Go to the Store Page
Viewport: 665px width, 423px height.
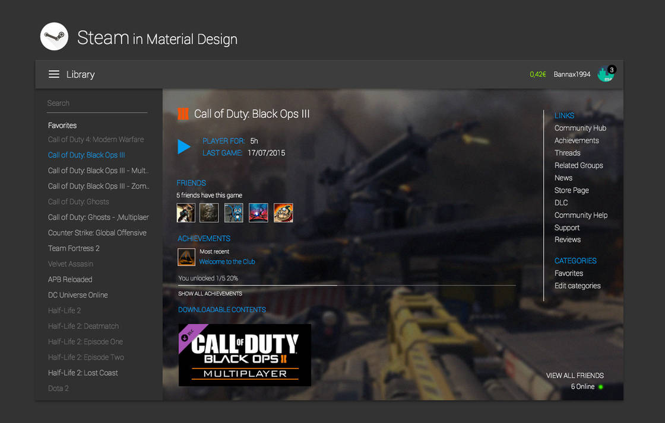click(571, 190)
